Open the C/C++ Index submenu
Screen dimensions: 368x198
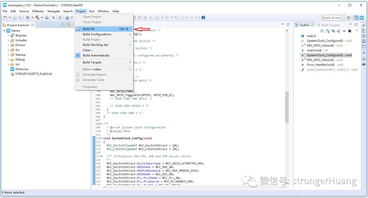(104, 69)
